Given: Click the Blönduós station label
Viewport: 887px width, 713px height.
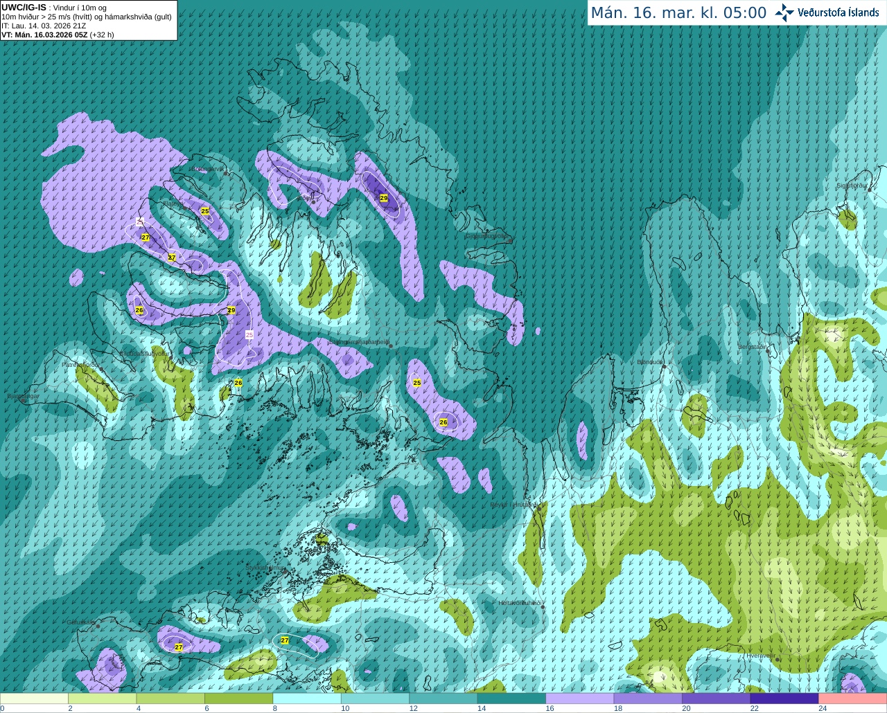Looking at the screenshot, I should tap(650, 362).
